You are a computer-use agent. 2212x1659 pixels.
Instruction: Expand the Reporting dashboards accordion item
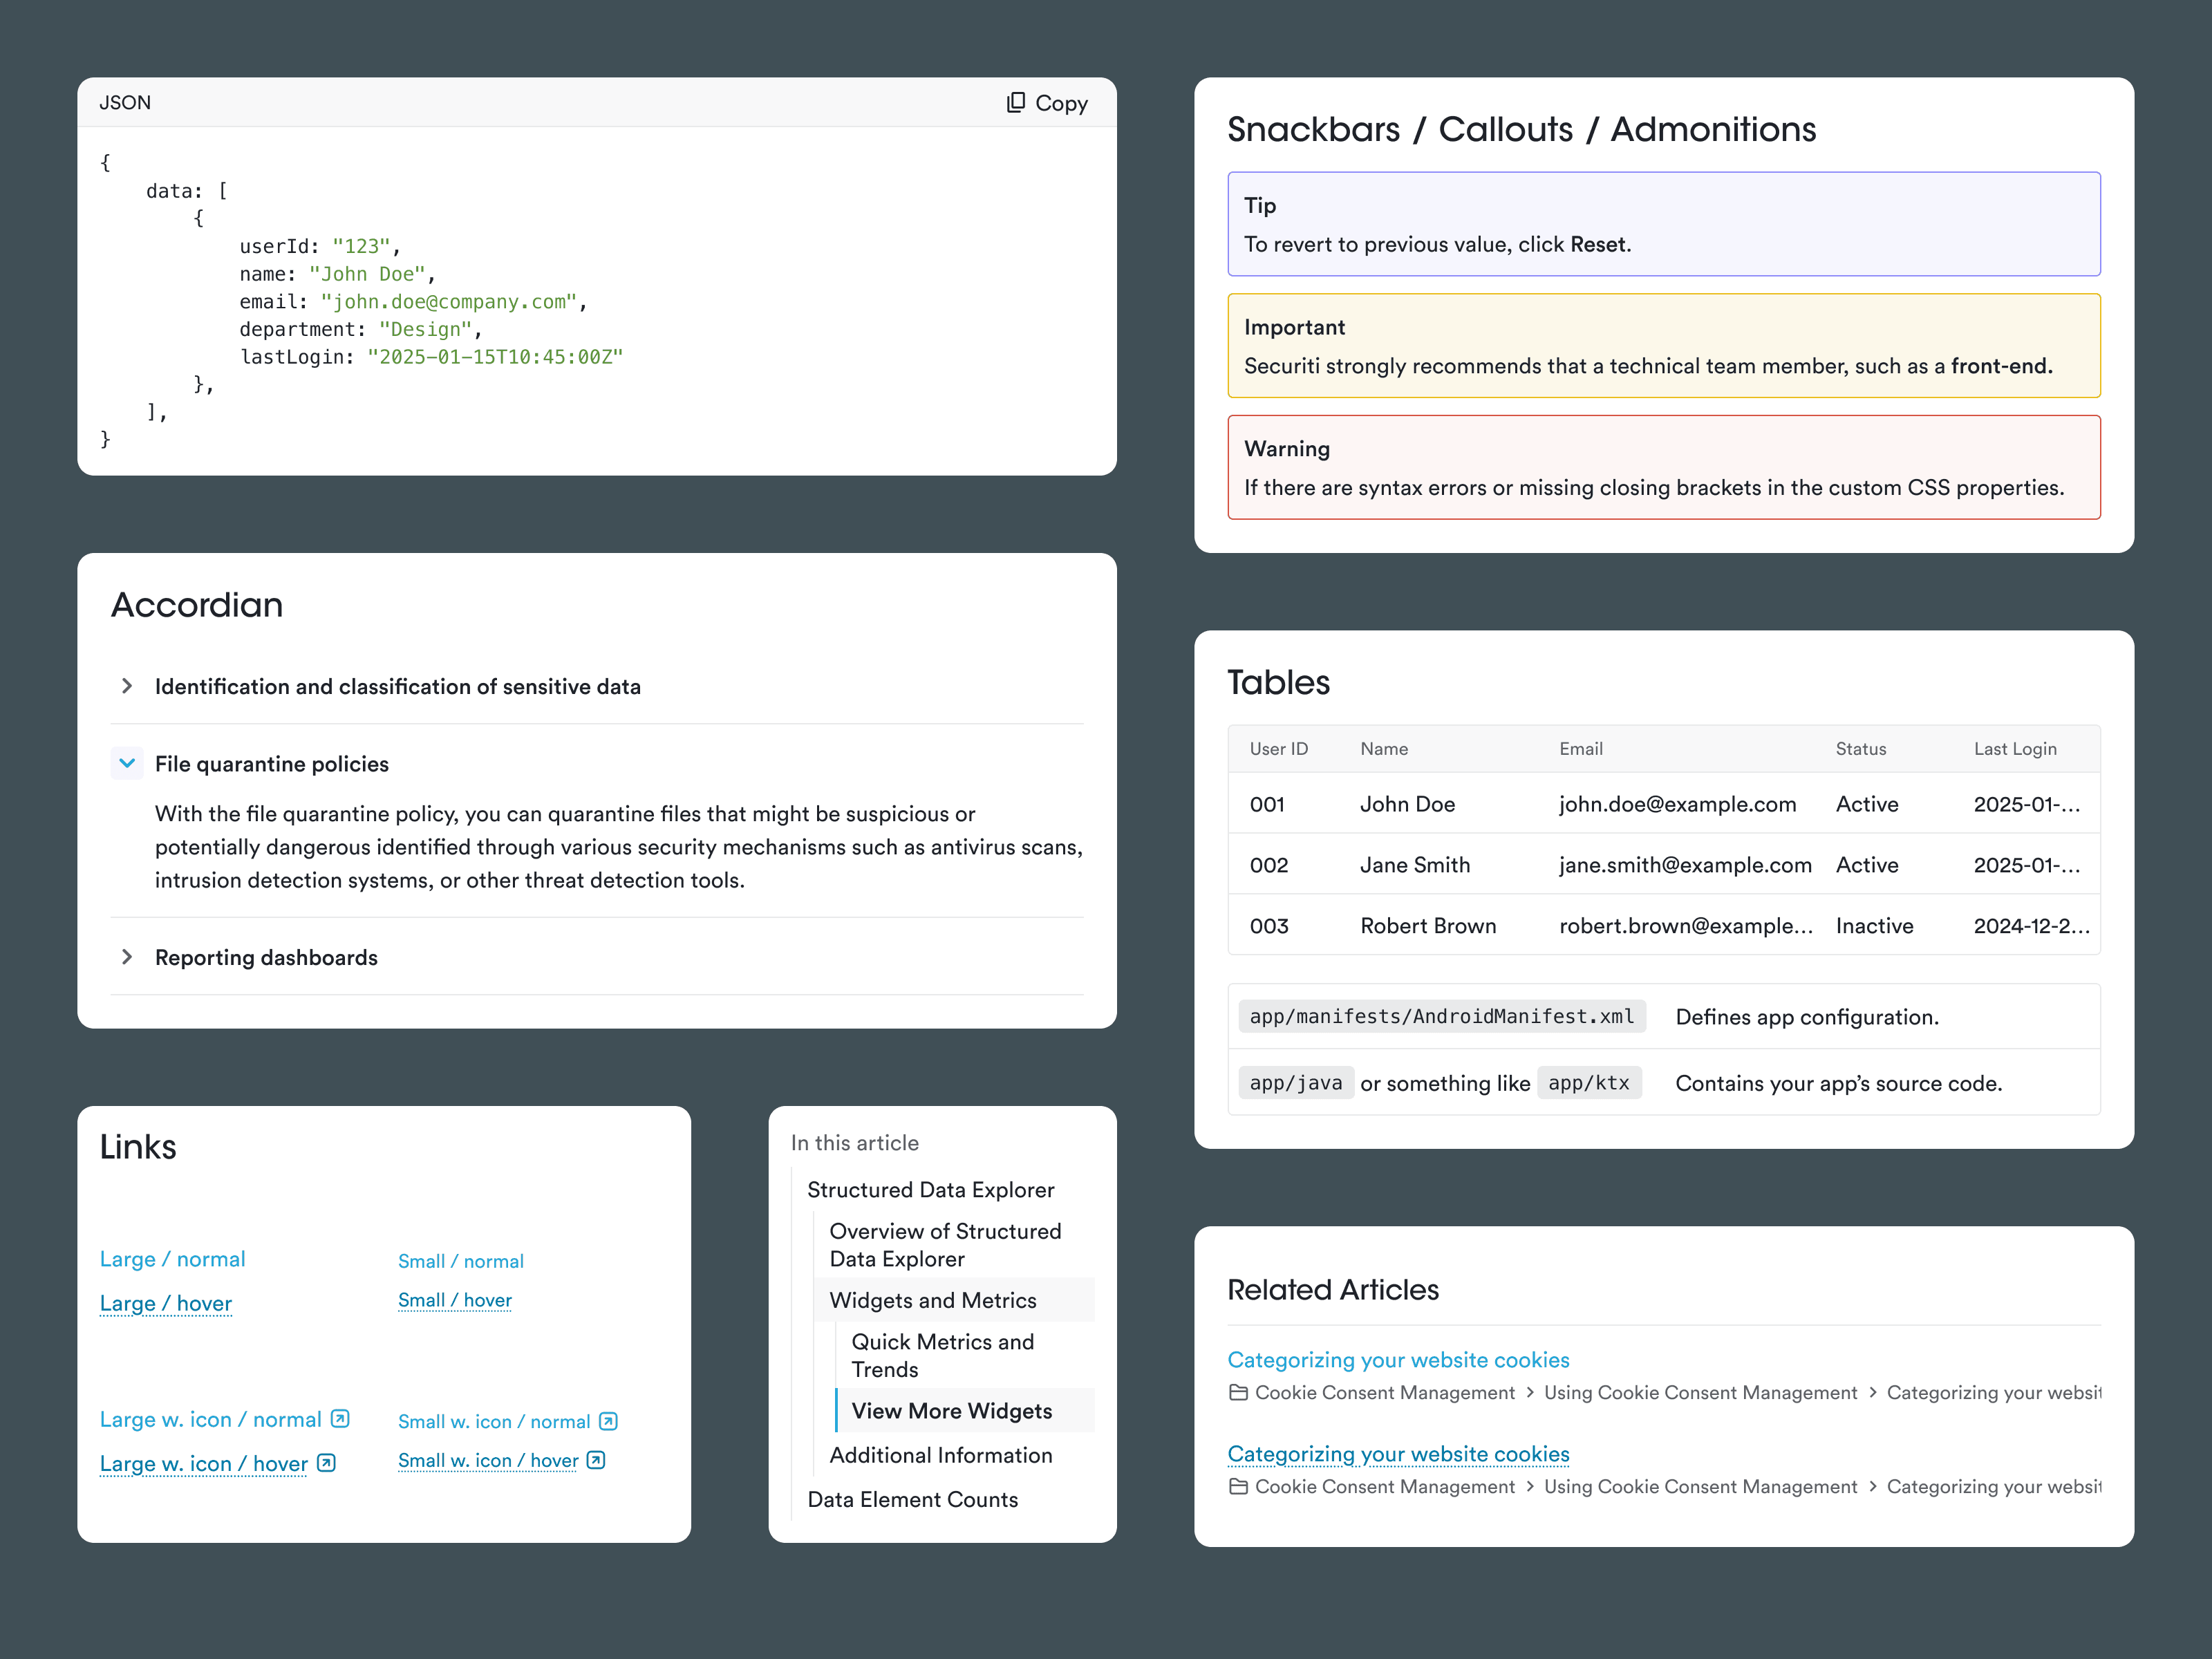(x=127, y=957)
